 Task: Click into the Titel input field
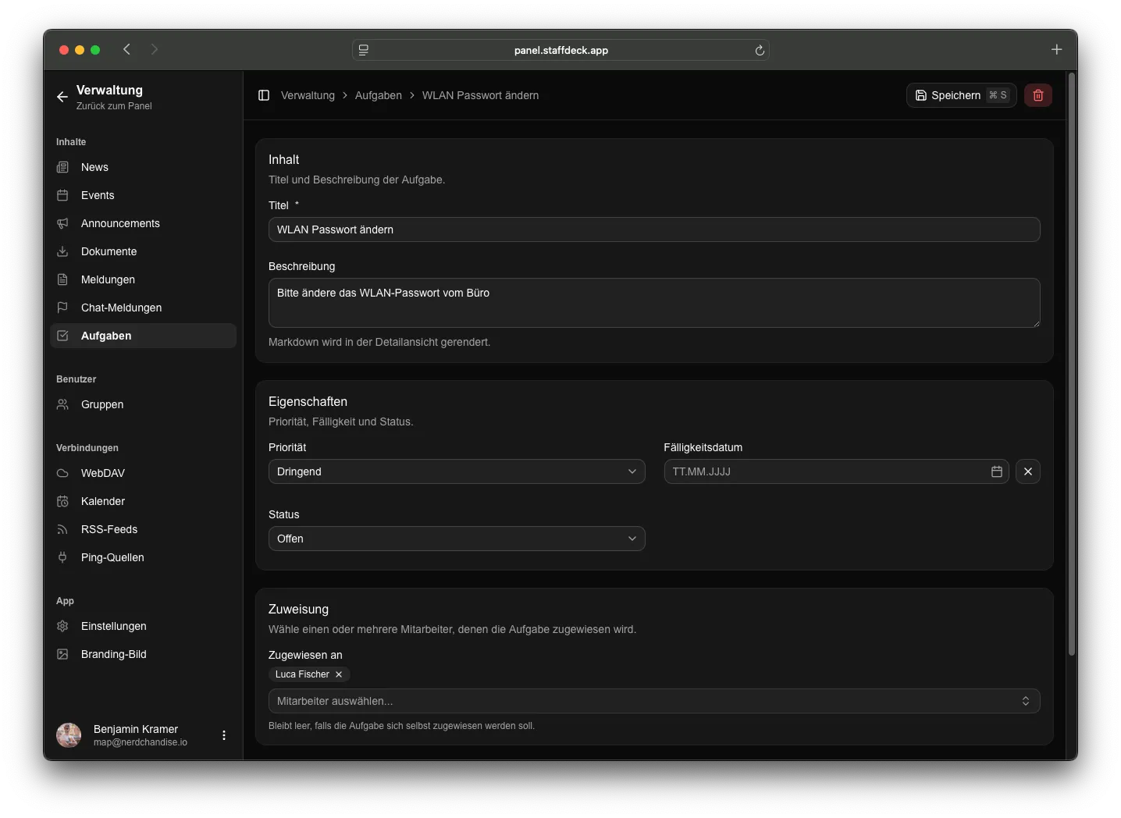point(654,229)
